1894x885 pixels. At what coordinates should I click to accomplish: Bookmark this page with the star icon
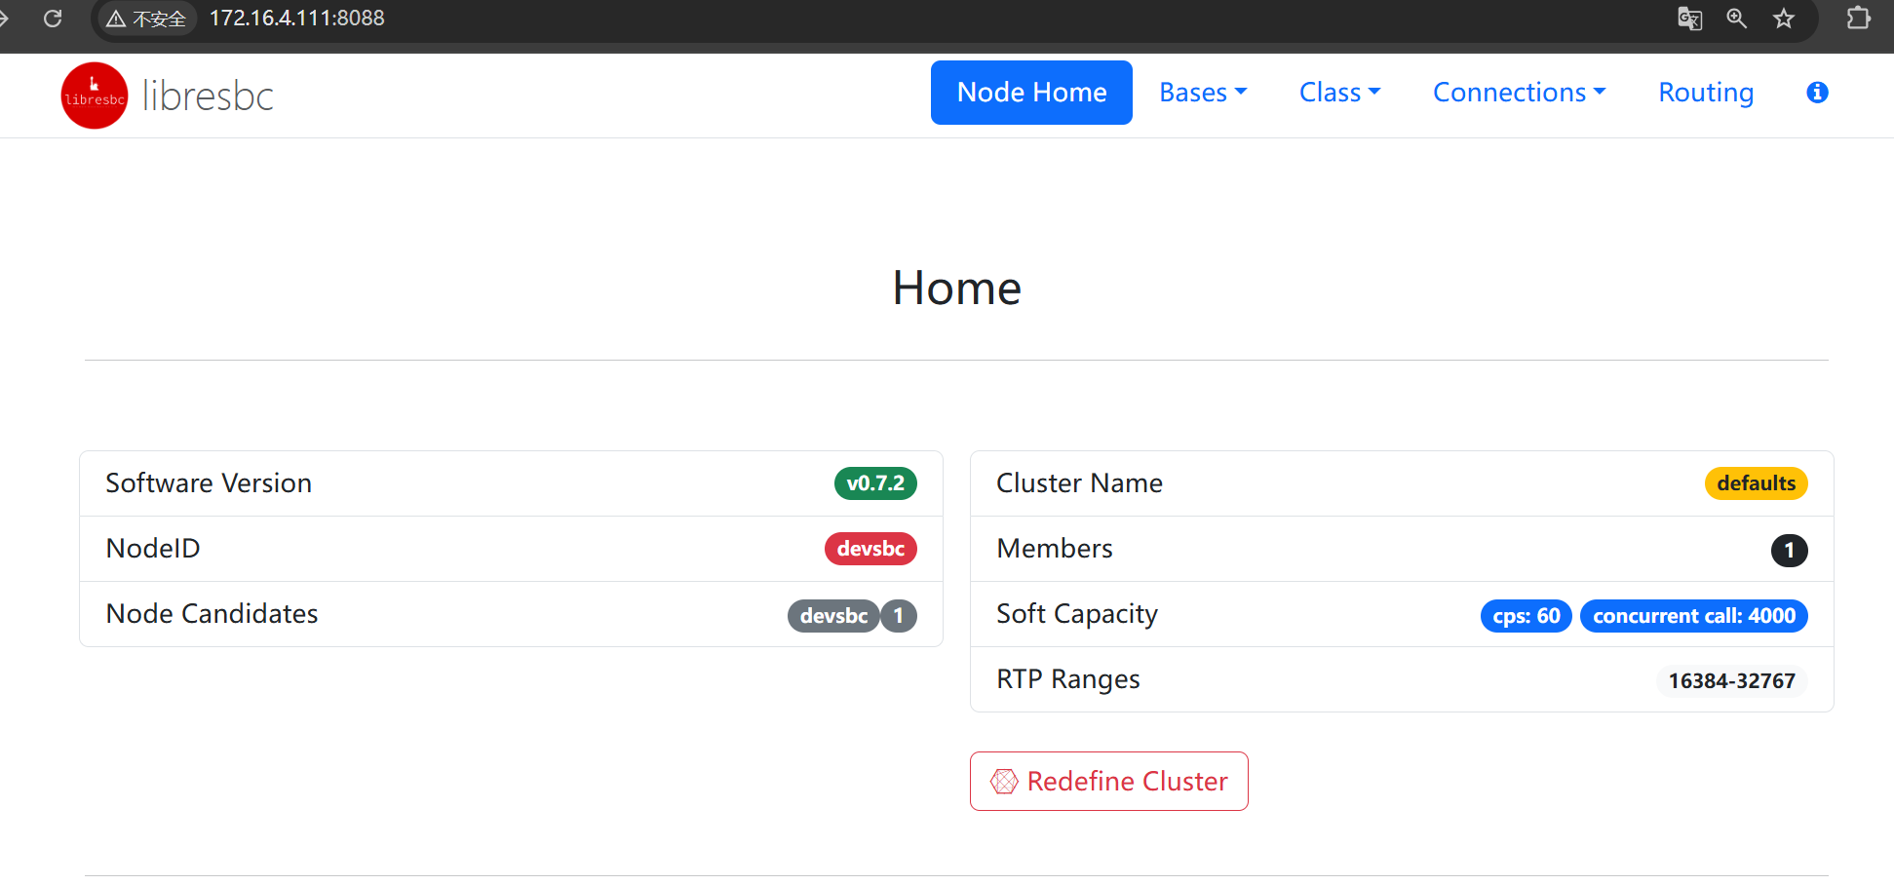coord(1783,19)
